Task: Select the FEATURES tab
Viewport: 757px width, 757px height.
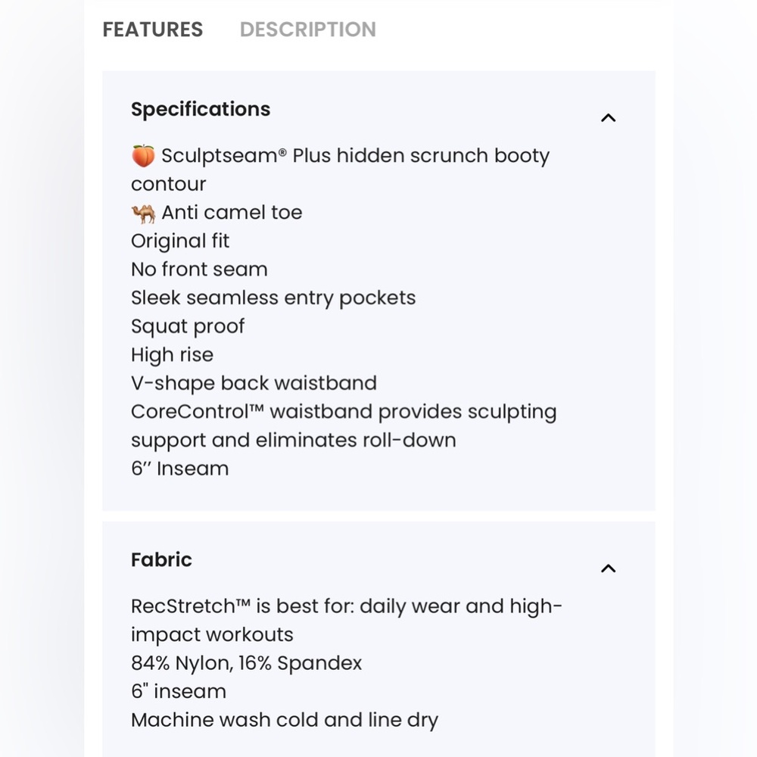Action: coord(152,30)
